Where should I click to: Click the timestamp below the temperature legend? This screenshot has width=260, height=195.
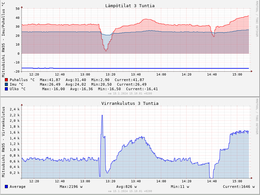tap(130, 93)
